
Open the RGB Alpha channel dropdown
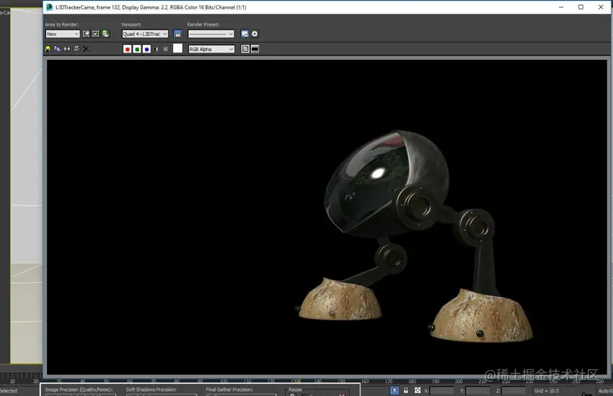(x=211, y=49)
